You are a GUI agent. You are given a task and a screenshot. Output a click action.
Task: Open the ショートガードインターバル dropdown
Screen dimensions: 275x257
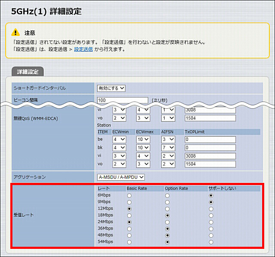[x=111, y=88]
